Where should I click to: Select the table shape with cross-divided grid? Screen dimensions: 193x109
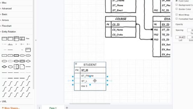pyautogui.click(x=22, y=38)
